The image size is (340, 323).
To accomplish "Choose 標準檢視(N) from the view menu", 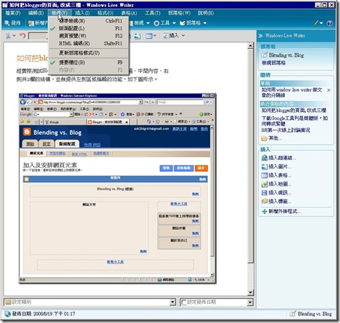I will (x=89, y=21).
